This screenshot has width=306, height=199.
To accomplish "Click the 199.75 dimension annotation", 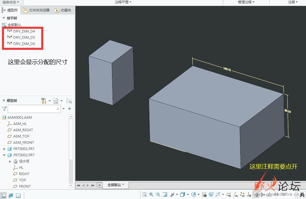I will [227, 69].
